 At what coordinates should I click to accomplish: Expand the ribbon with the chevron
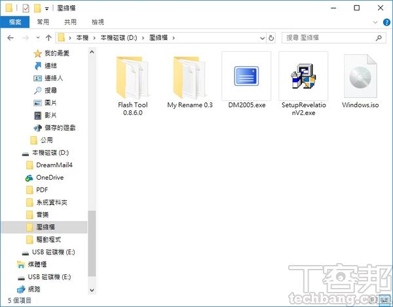coord(375,22)
